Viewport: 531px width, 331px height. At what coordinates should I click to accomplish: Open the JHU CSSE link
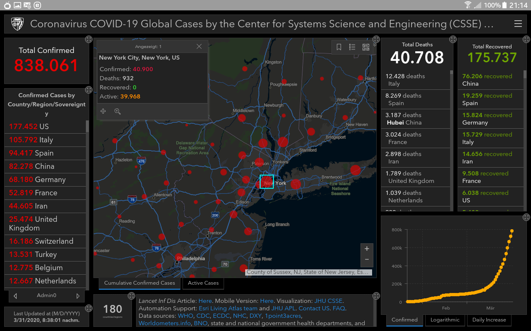coord(329,301)
